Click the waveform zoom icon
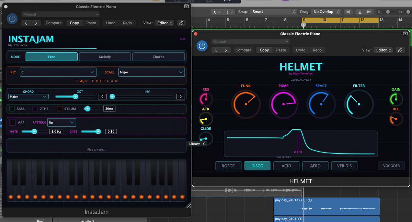The width and height of the screenshot is (412, 222). click(x=349, y=12)
